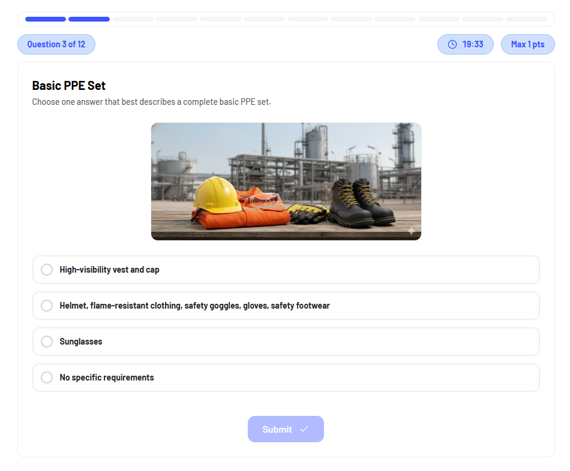Click the second filled progress bar segment
The width and height of the screenshot is (570, 471).
pyautogui.click(x=89, y=19)
